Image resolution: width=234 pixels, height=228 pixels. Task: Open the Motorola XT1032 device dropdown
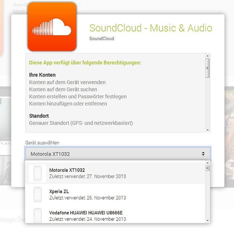tap(118, 154)
